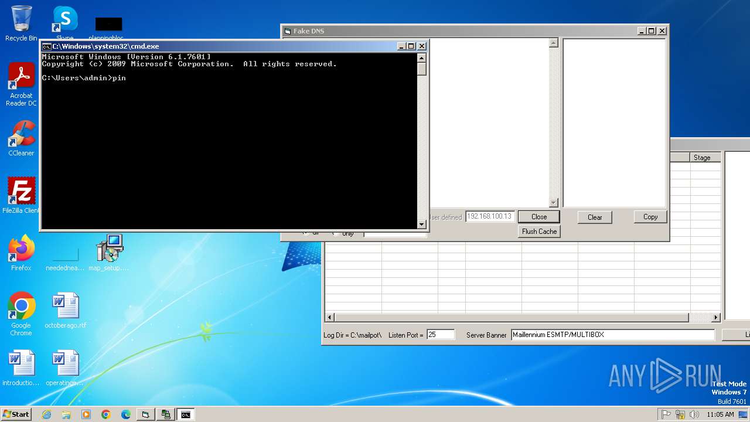
Task: Click cmd window scrollbar down arrow
Action: pos(421,224)
